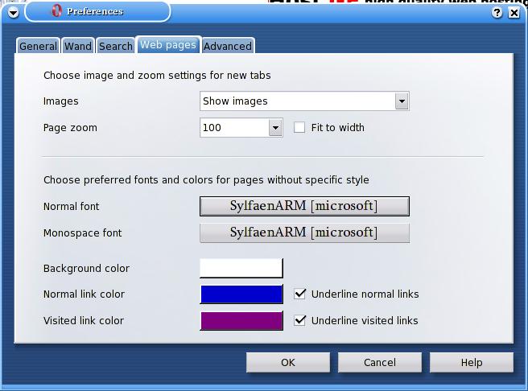The image size is (528, 391).
Task: Close the Preferences dialog with the X
Action: click(516, 12)
